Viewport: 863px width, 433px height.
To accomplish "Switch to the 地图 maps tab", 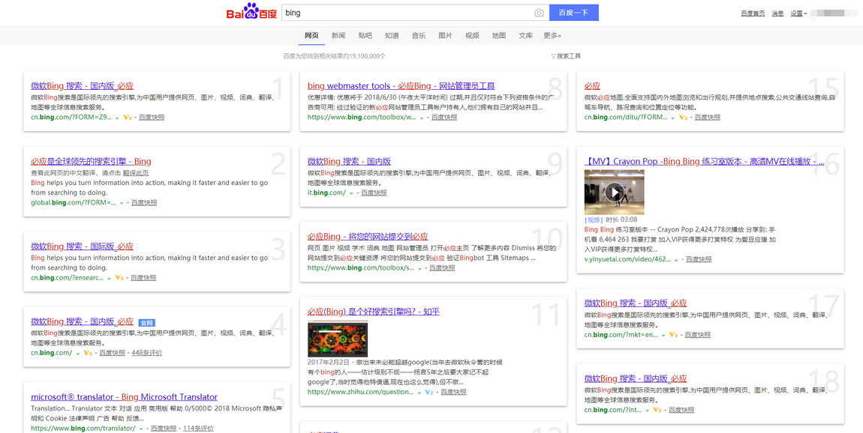I will (x=498, y=34).
